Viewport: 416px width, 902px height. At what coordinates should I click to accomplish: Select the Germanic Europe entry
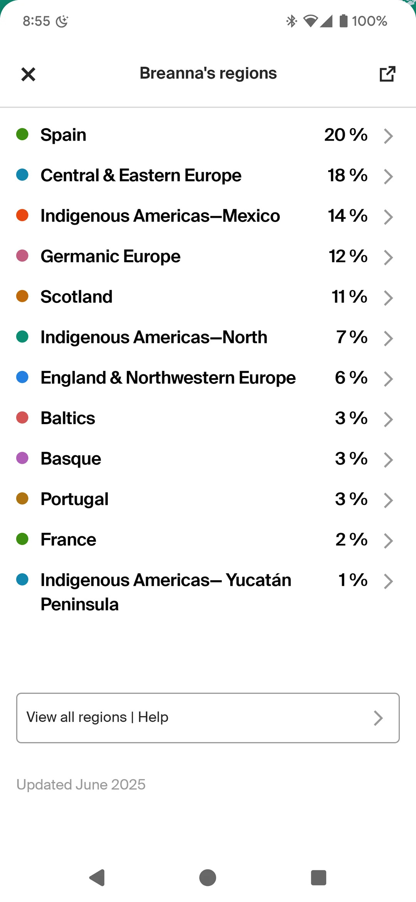coord(208,256)
